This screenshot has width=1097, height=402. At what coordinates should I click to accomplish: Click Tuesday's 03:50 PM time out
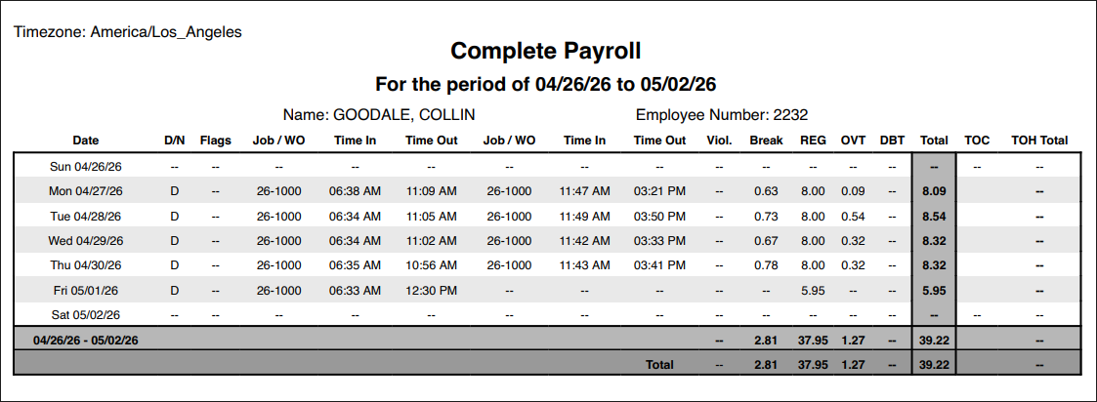click(659, 216)
